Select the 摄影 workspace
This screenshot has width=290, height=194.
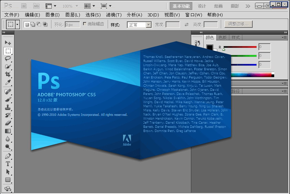235,6
